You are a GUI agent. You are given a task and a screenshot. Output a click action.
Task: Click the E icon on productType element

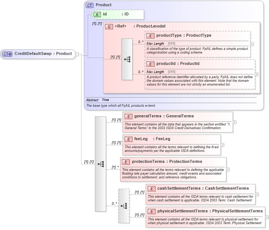click(x=150, y=36)
